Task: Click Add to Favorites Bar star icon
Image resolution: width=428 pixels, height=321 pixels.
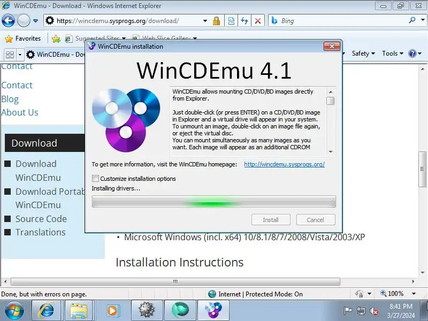Action: pos(56,39)
